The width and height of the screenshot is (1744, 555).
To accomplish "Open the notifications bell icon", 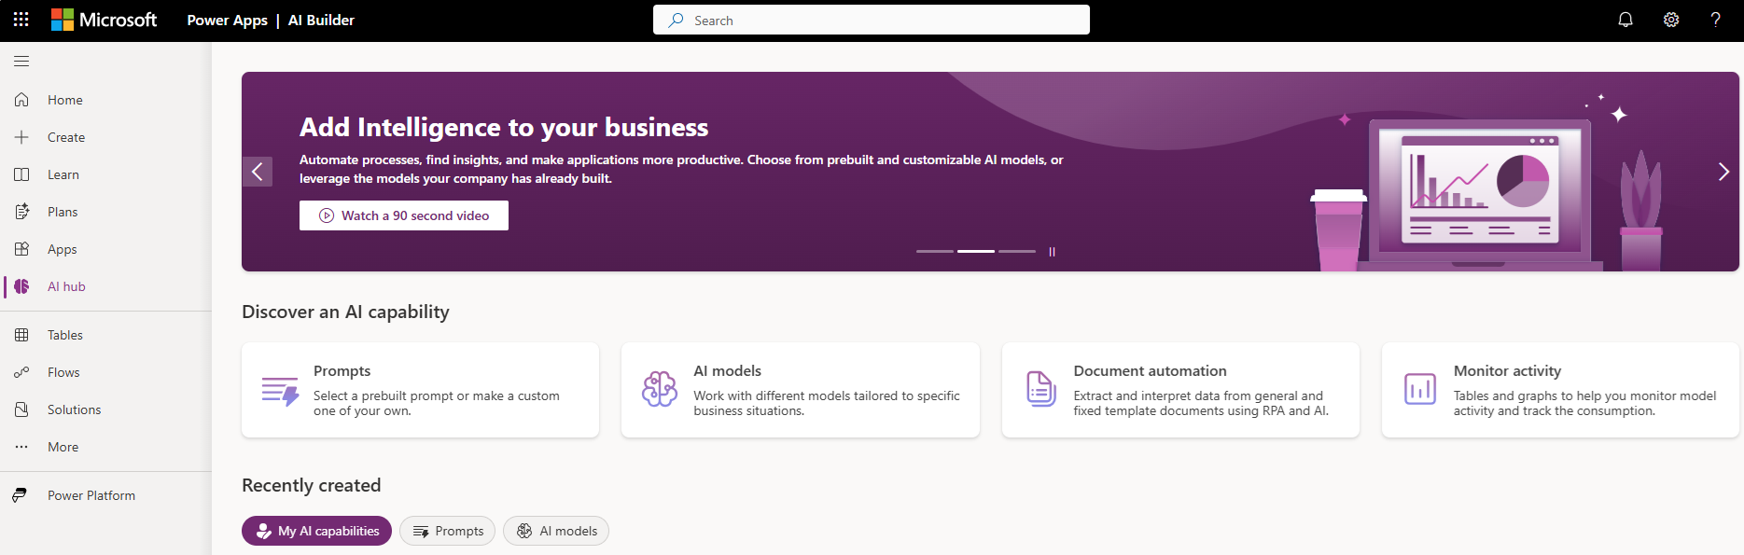I will click(x=1625, y=20).
